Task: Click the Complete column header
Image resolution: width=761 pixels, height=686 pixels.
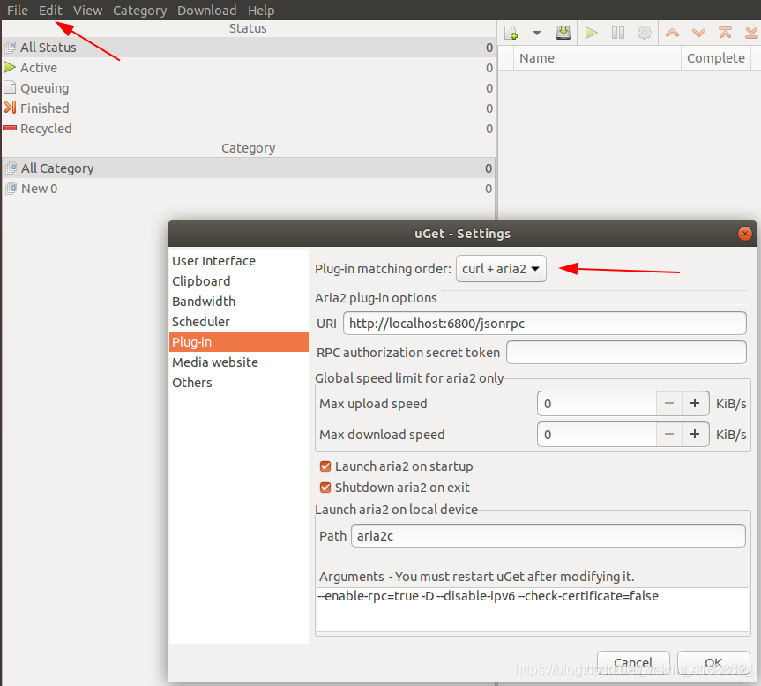Action: click(x=716, y=58)
